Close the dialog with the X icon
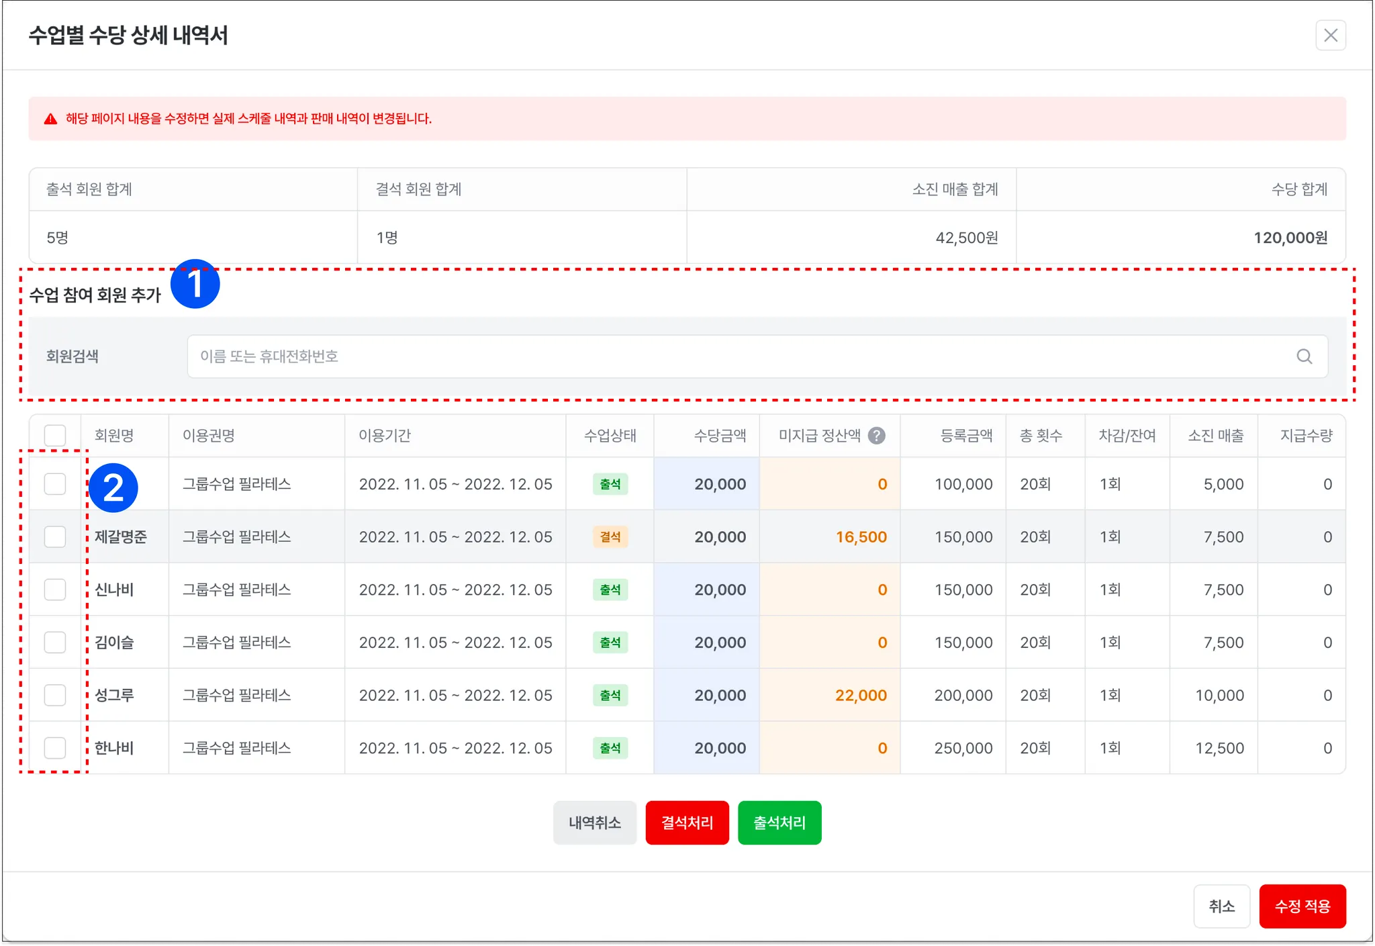Image resolution: width=1375 pixels, height=946 pixels. pos(1330,36)
